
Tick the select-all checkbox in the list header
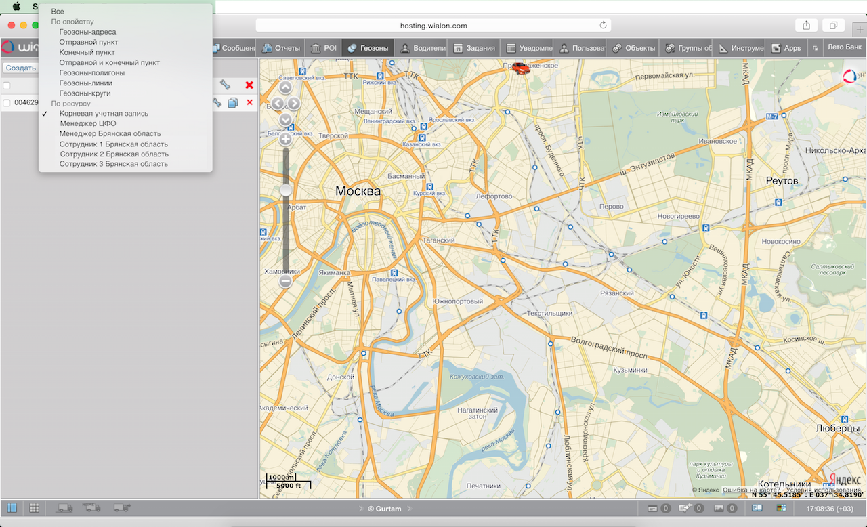click(7, 85)
